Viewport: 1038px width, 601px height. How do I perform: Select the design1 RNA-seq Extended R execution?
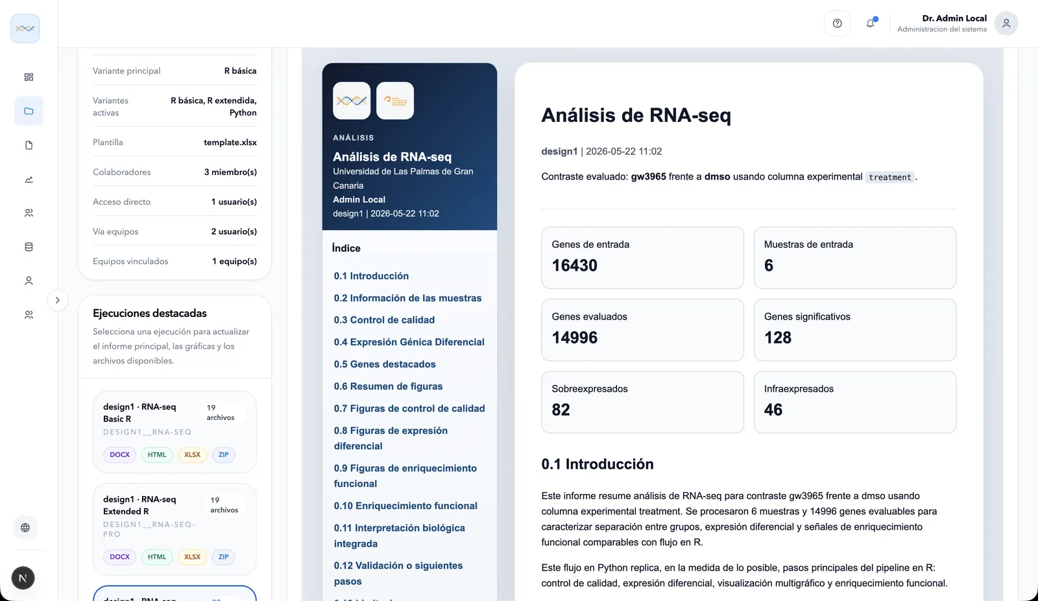coord(175,529)
